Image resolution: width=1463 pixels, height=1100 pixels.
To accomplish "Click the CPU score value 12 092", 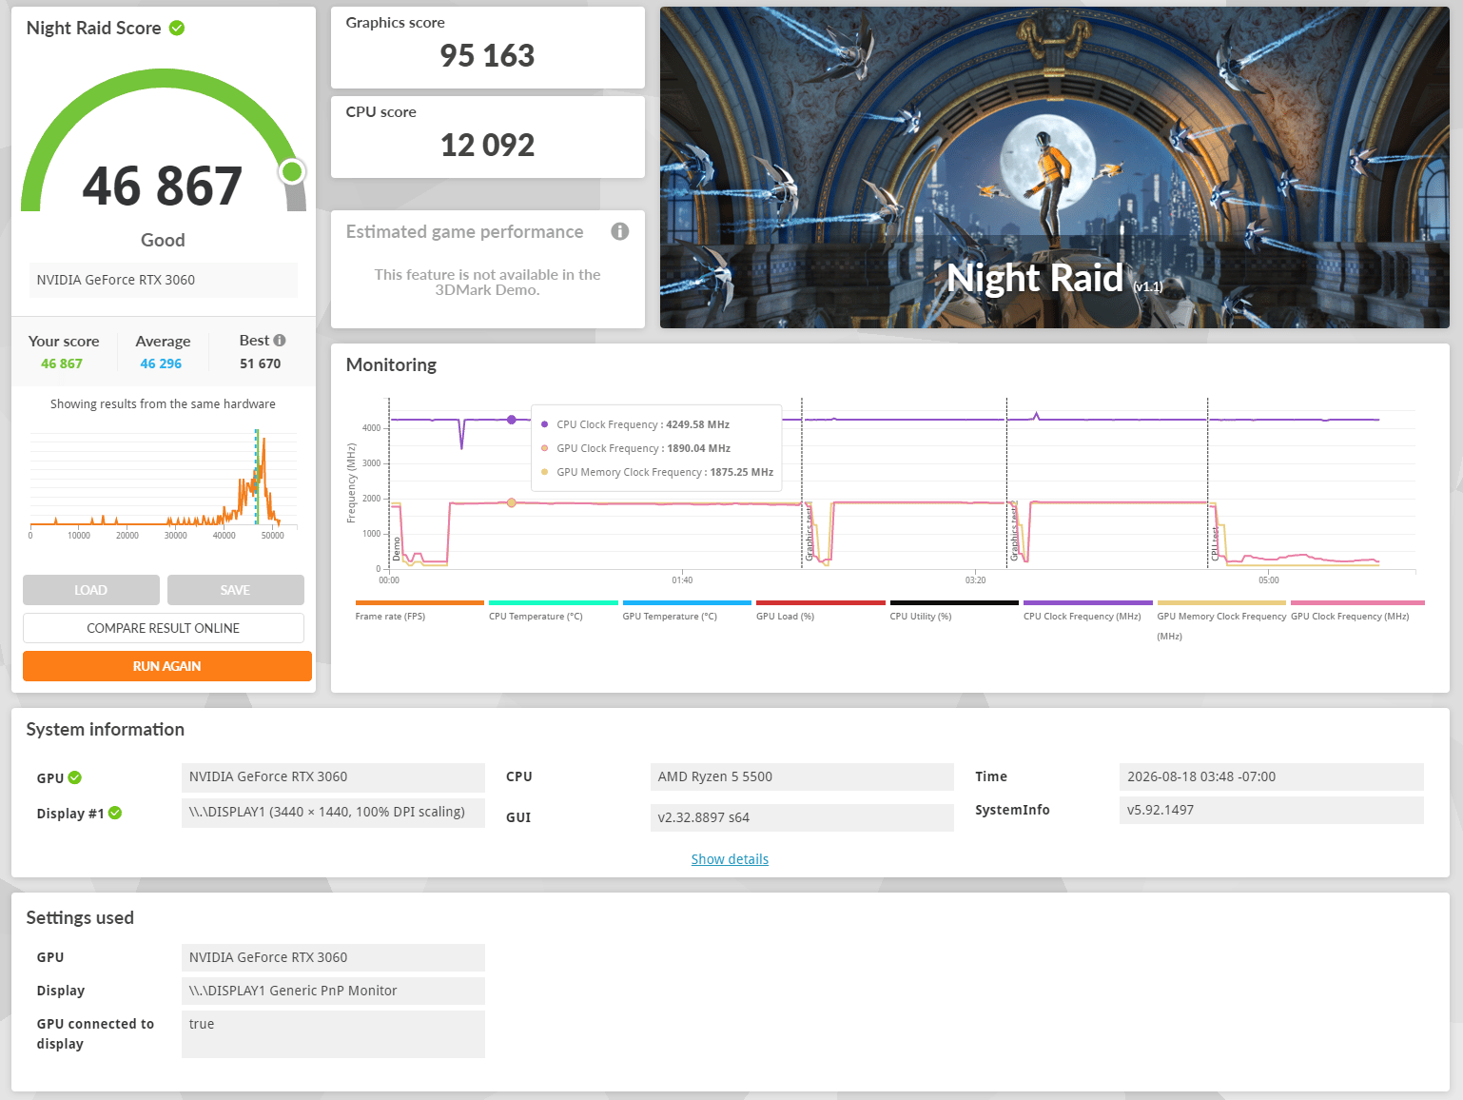I will 487,145.
